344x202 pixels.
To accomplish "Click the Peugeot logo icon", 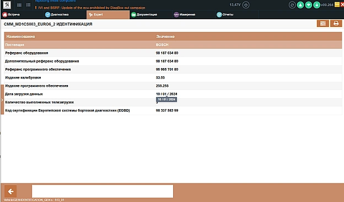I will 7,5.
